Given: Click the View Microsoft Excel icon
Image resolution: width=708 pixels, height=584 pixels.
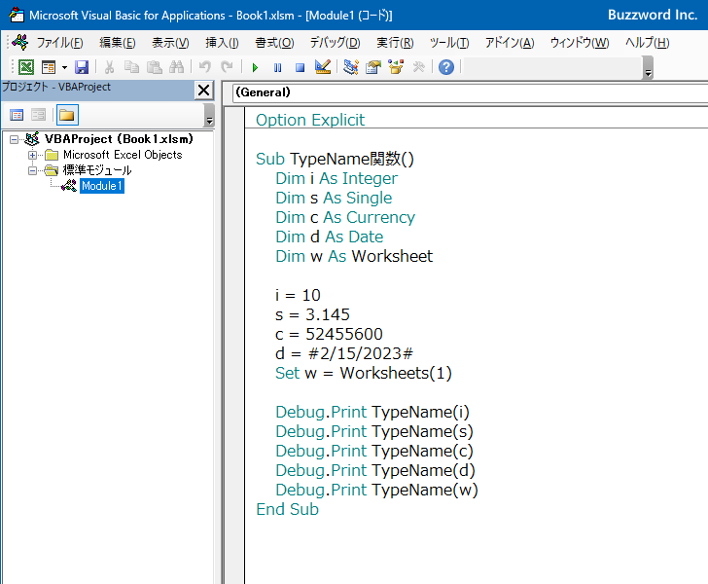Looking at the screenshot, I should click(x=26, y=67).
